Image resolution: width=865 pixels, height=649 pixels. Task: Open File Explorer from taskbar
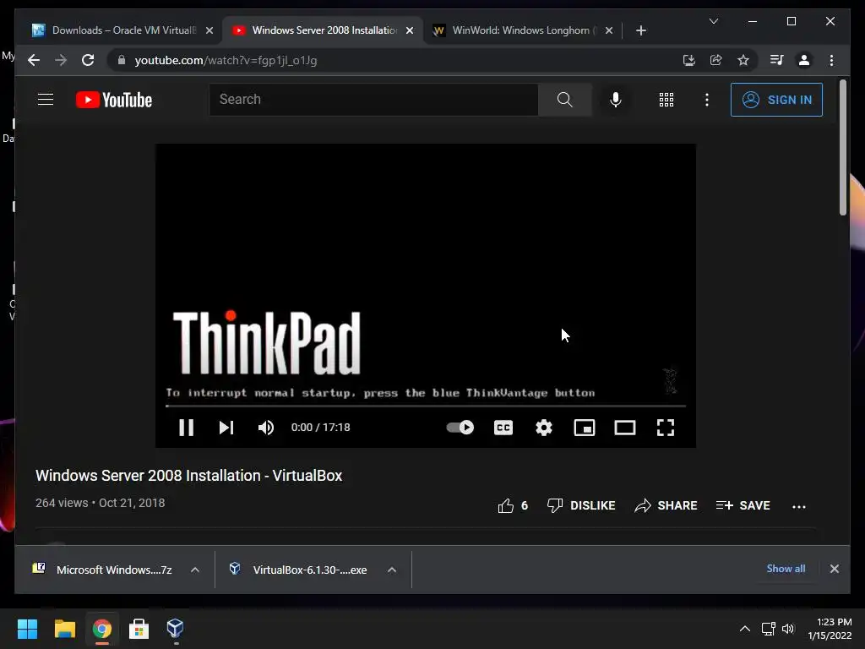64,629
